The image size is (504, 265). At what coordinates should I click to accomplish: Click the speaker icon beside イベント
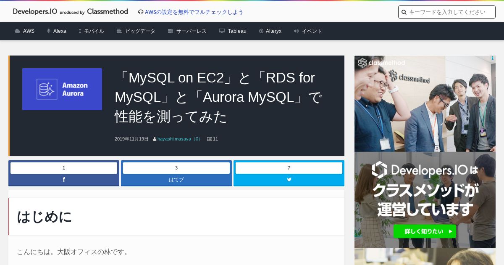pyautogui.click(x=296, y=31)
